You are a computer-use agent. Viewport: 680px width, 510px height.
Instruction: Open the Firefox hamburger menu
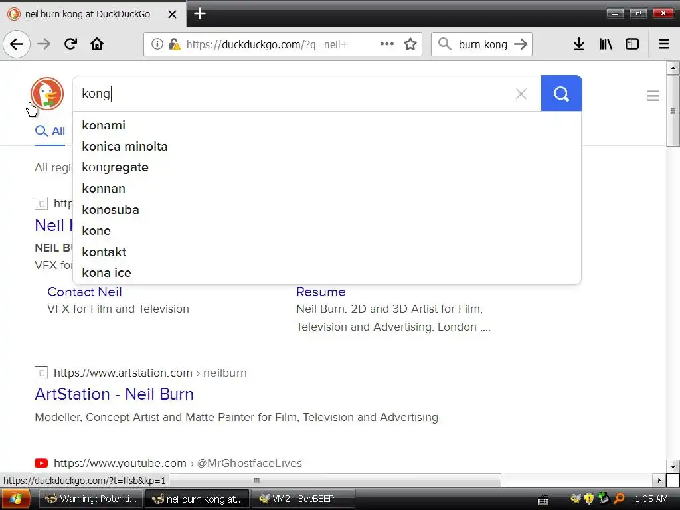click(x=664, y=44)
